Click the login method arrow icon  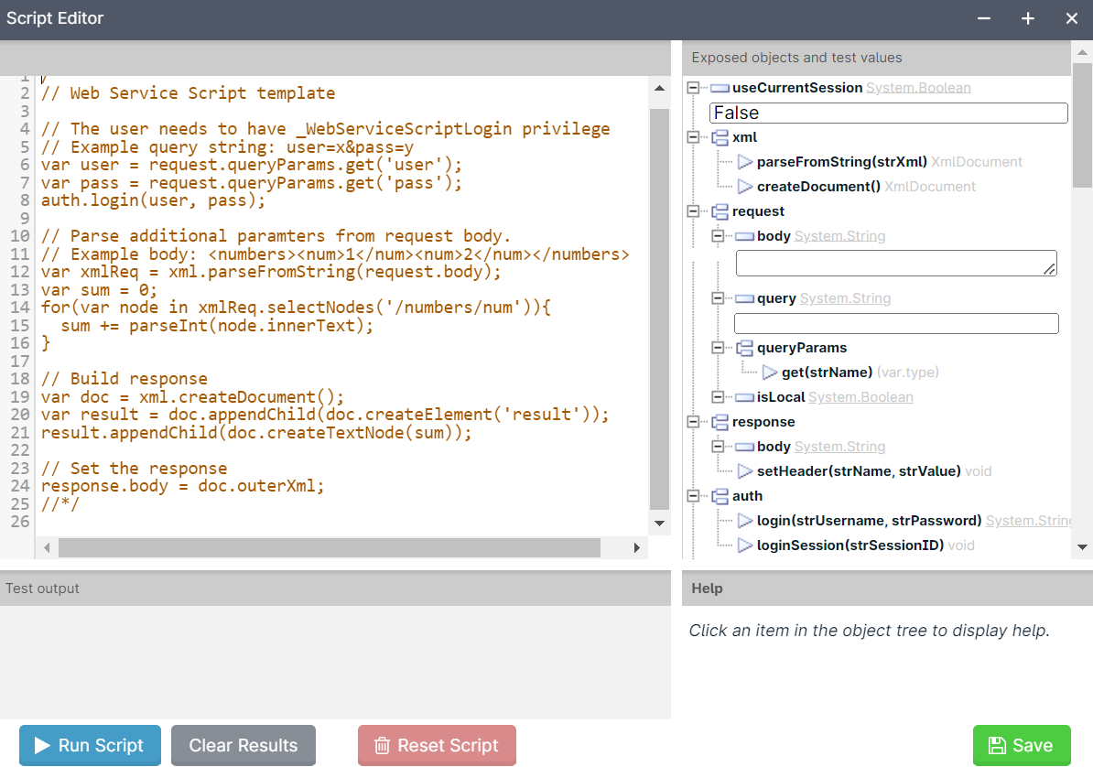(x=745, y=521)
